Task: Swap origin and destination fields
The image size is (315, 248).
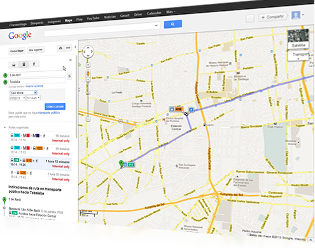Action: (69, 76)
